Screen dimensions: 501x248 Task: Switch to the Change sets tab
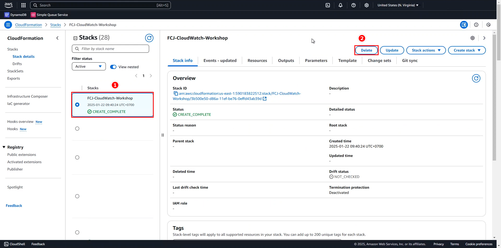click(379, 60)
